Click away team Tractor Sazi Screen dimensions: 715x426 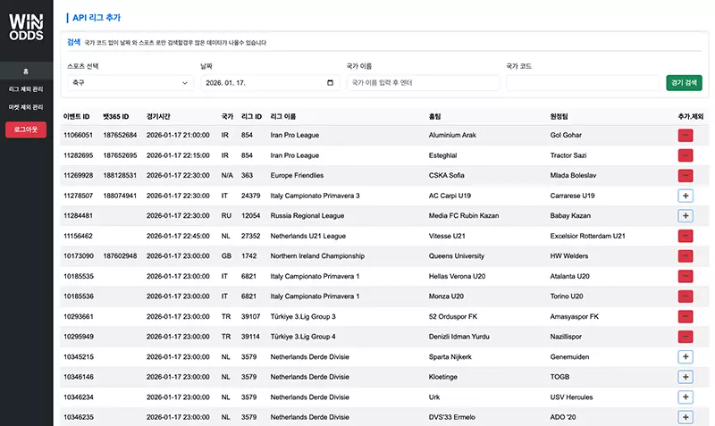568,155
